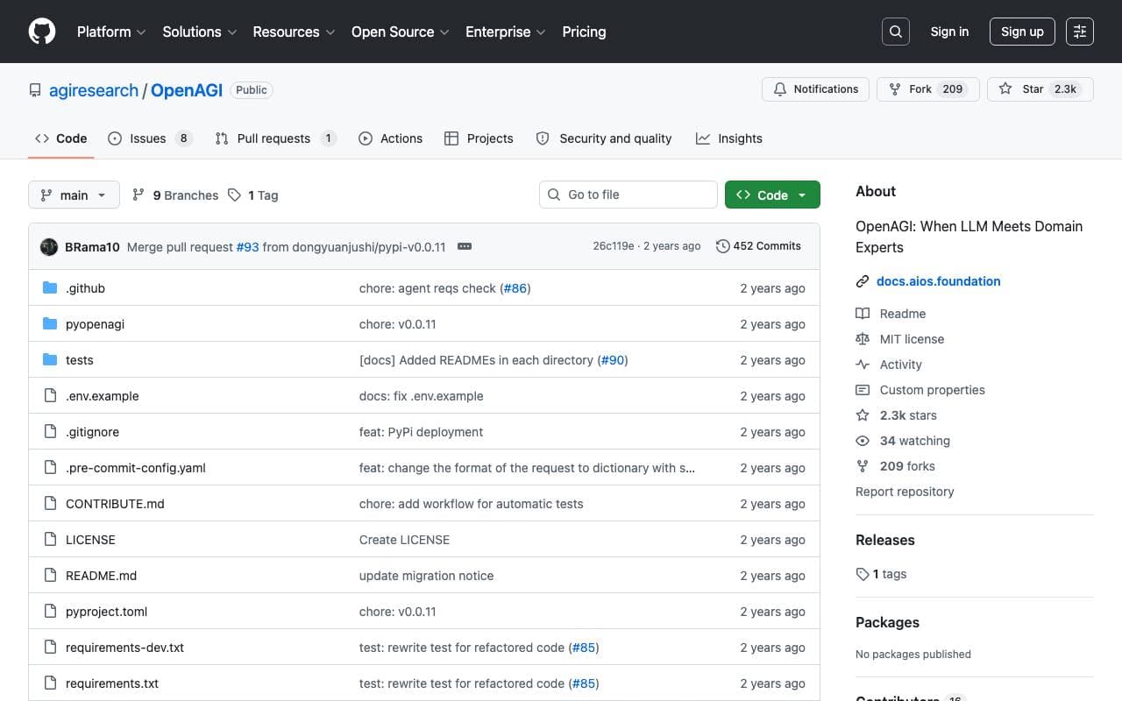Open the green Code dropdown button
Screen dimensions: 1122x701
[772, 195]
